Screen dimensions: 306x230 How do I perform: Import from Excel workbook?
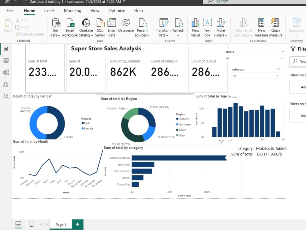(70, 27)
